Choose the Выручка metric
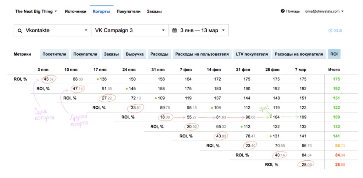Screen dimensions: 363x178 pyautogui.click(x=135, y=54)
